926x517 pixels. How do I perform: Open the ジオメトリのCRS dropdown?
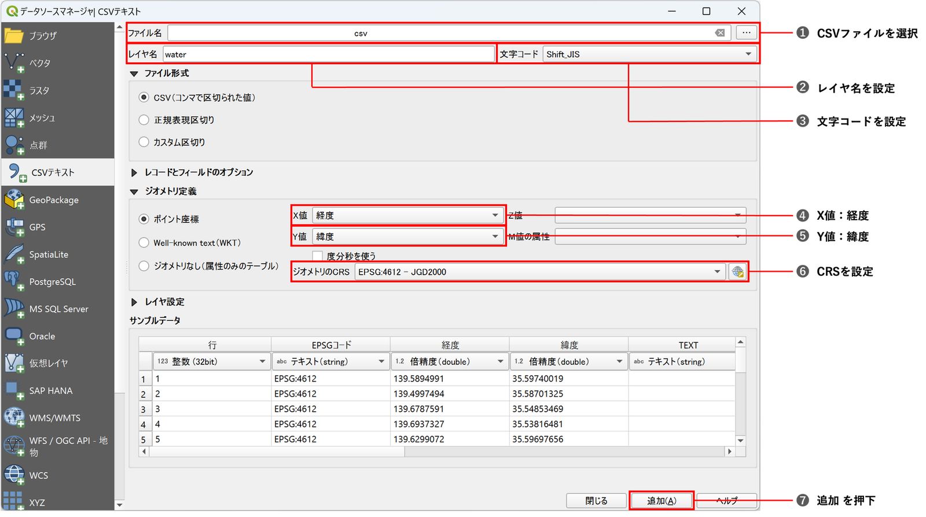click(540, 272)
